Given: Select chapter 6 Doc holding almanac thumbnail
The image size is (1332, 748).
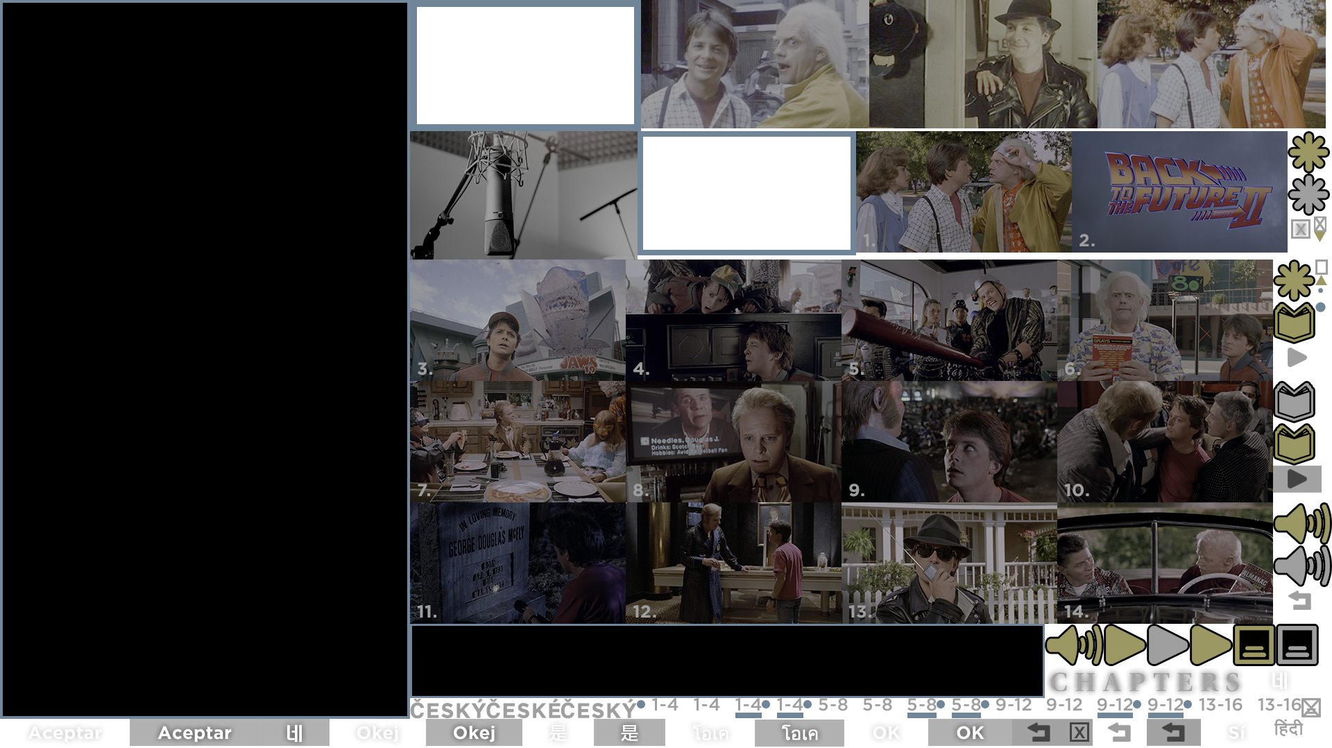Looking at the screenshot, I should point(1165,321).
